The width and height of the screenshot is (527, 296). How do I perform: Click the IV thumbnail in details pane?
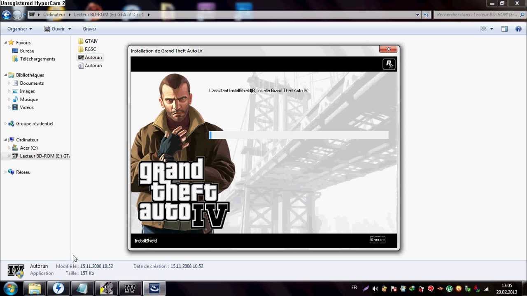pyautogui.click(x=16, y=270)
